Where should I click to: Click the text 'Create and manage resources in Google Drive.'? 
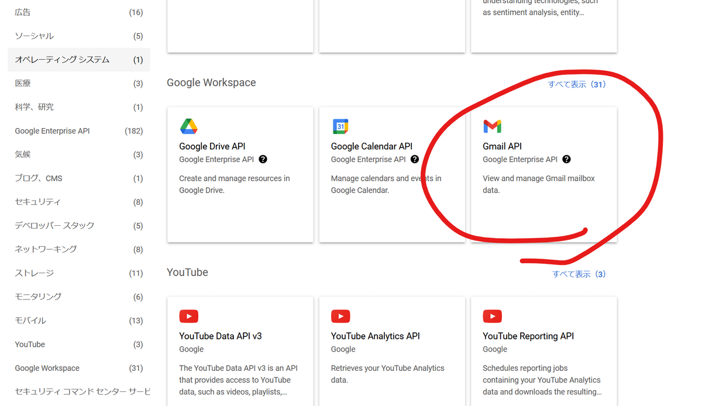(x=235, y=184)
